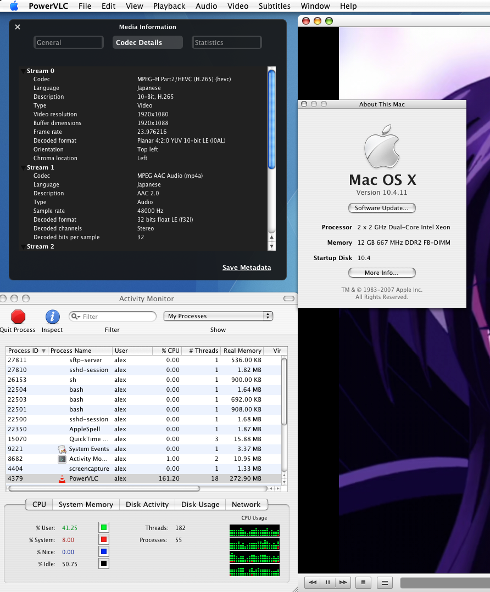Screen dimensions: 490x592
Task: Select the QuickTime process row
Action: [x=144, y=439]
